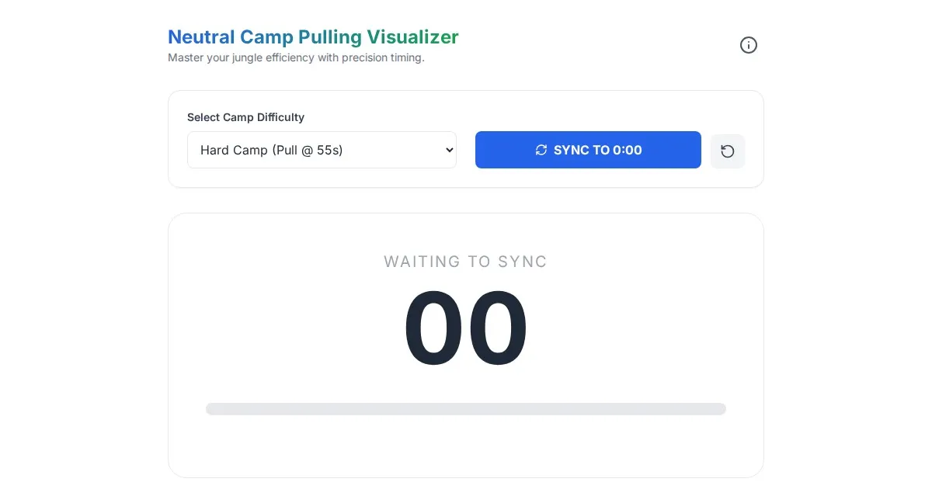The height and width of the screenshot is (489, 932).
Task: Click the circular reset arrow icon button
Action: (728, 151)
